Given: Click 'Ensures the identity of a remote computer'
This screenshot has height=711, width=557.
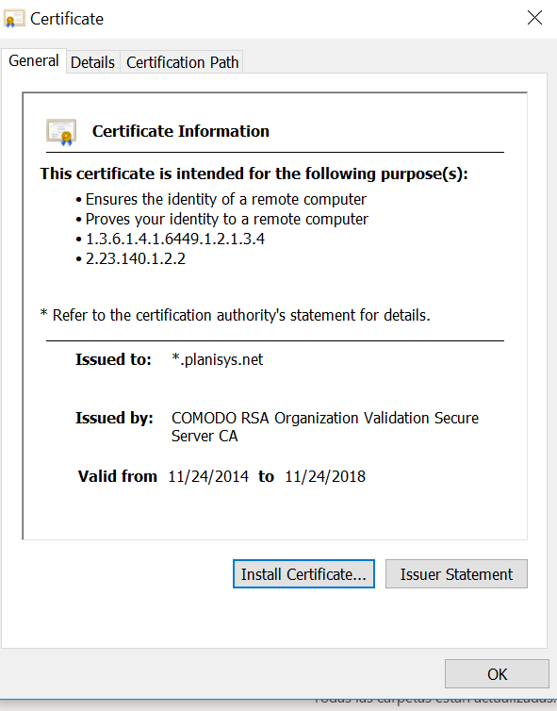Looking at the screenshot, I should click(x=225, y=200).
